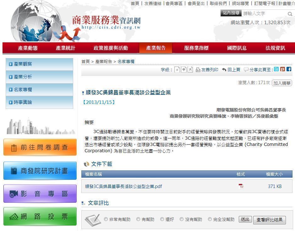Click the PDF format icon
The image size is (295, 231).
241,186
